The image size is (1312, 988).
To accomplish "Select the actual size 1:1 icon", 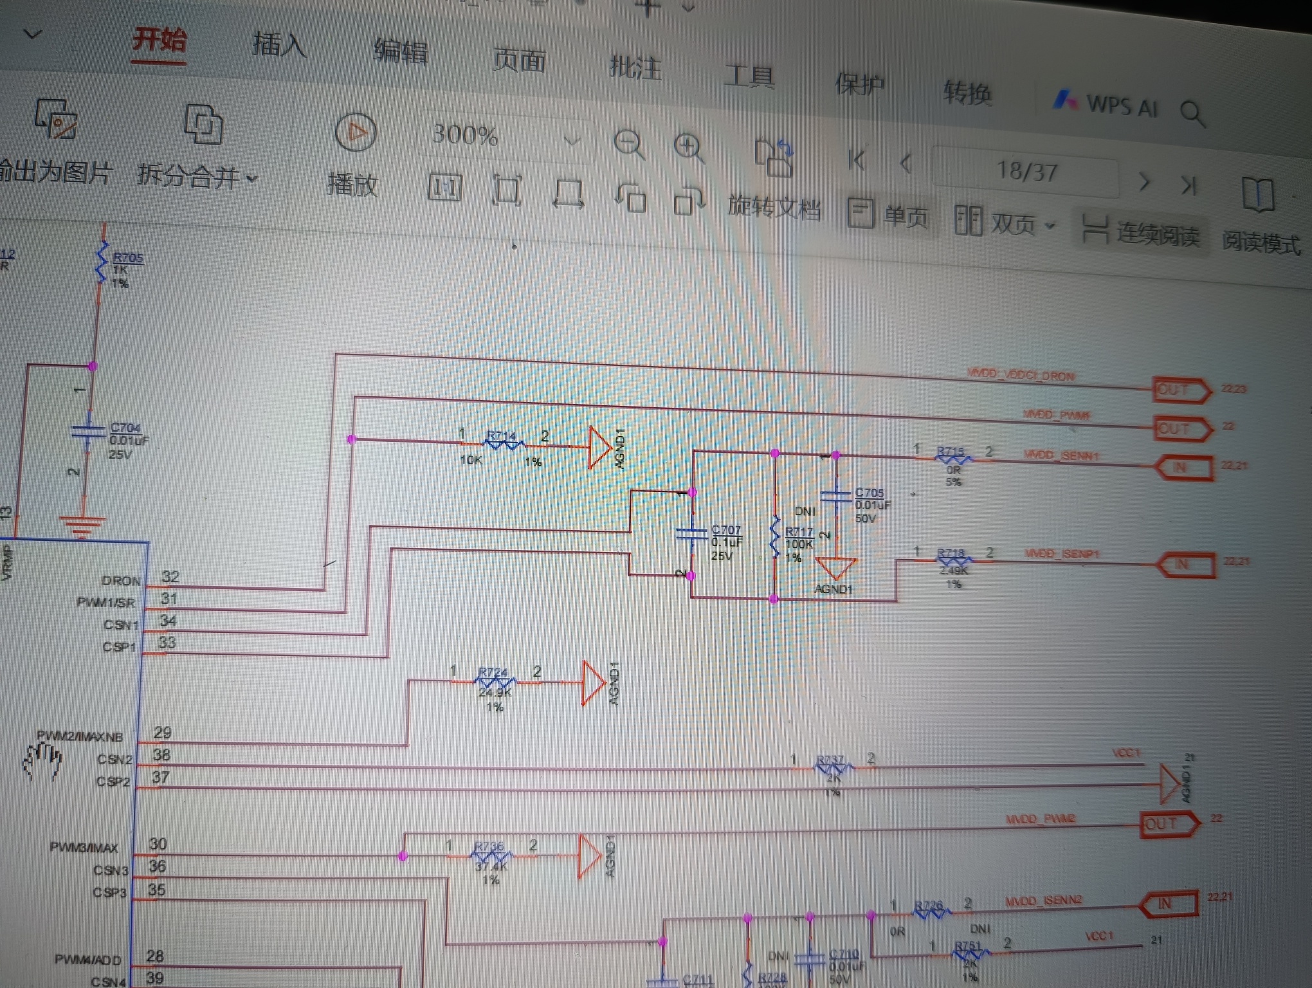I will click(x=445, y=188).
